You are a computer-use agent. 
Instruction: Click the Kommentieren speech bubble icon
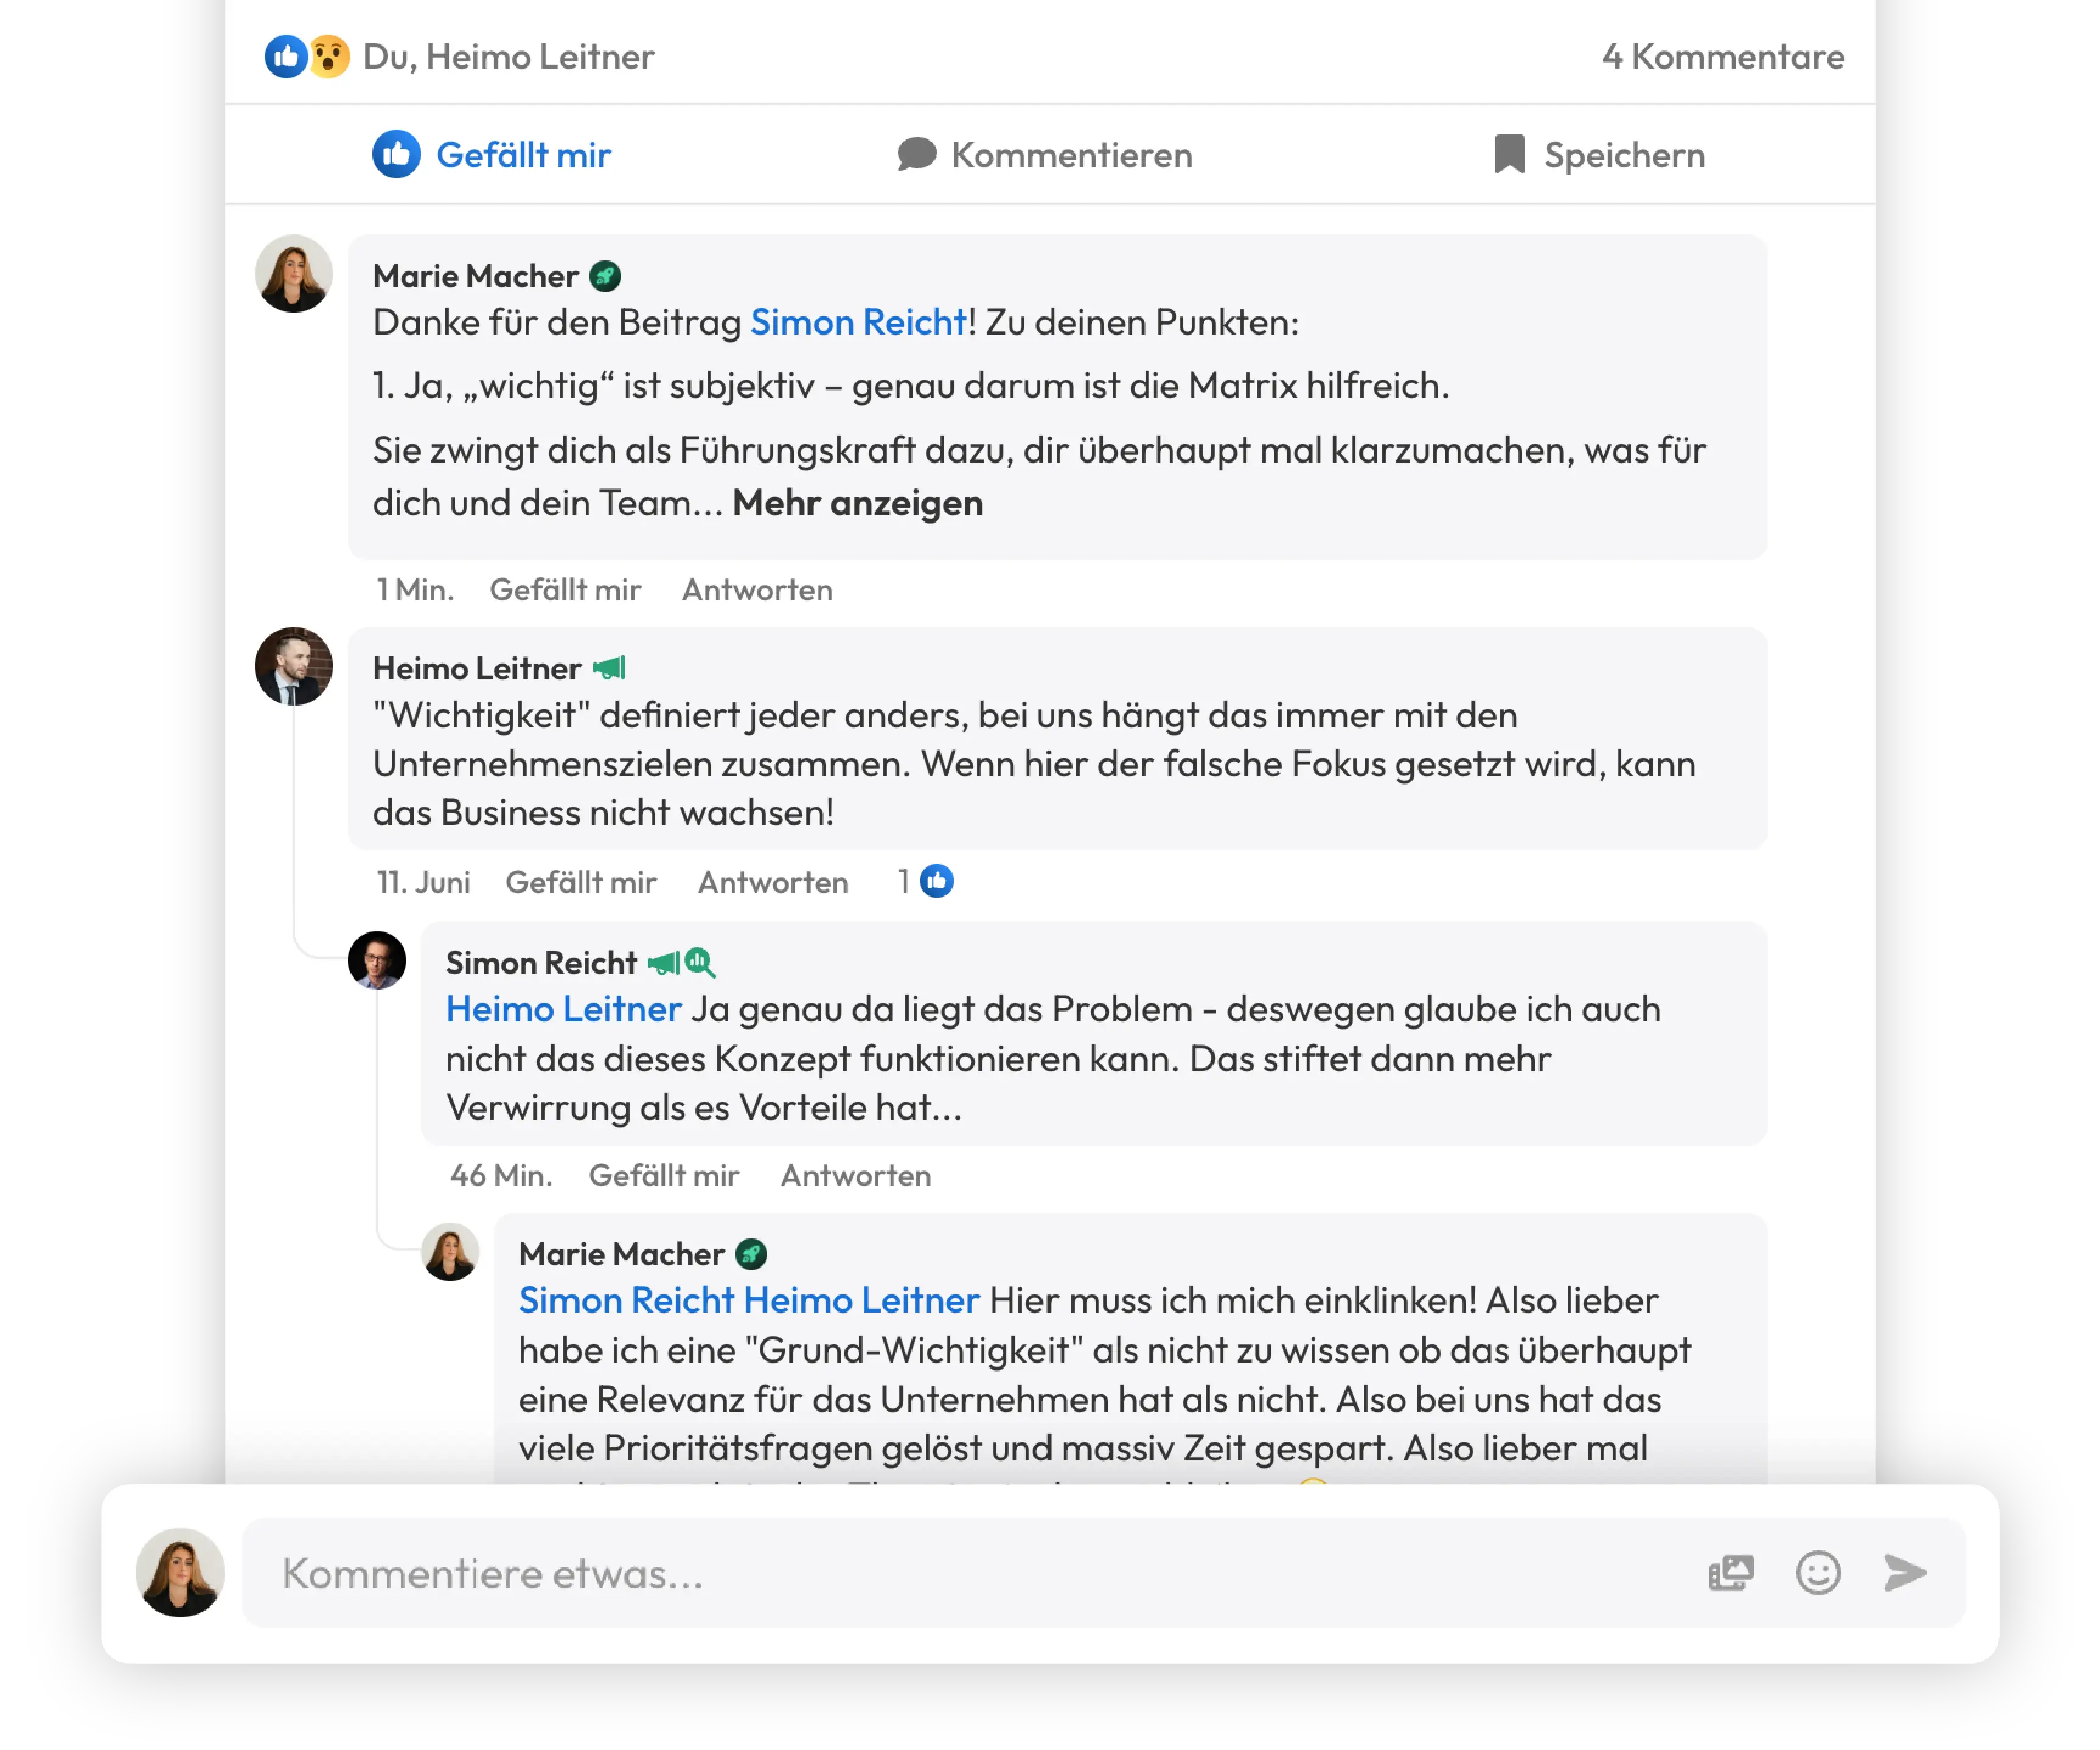tap(916, 154)
